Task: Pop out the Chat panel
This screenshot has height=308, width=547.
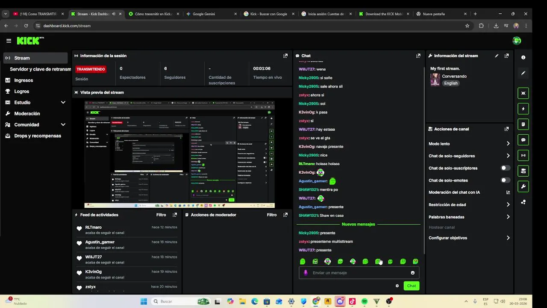Action: pos(418,56)
